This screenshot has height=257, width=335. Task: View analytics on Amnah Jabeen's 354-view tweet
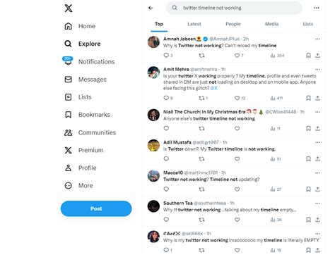pyautogui.click(x=277, y=56)
